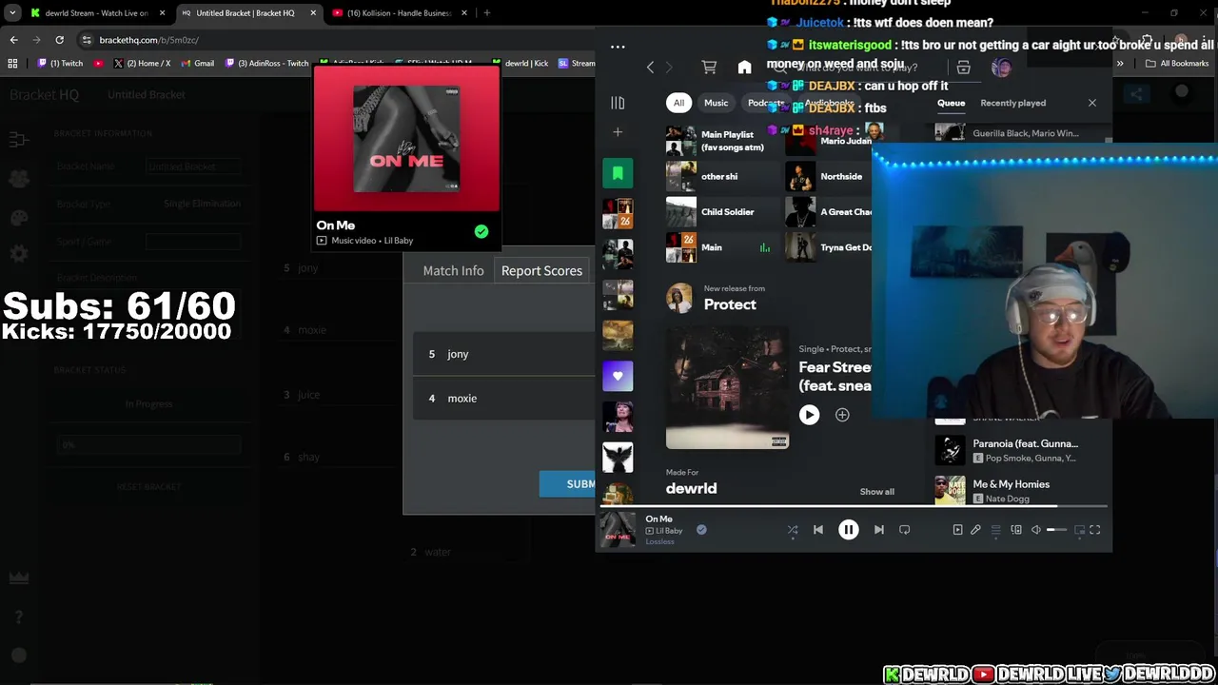Play the Fear Street single

click(x=809, y=415)
